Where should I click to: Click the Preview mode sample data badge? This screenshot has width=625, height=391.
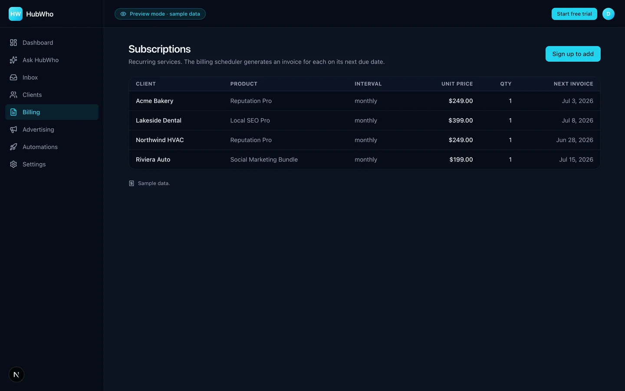coord(160,14)
